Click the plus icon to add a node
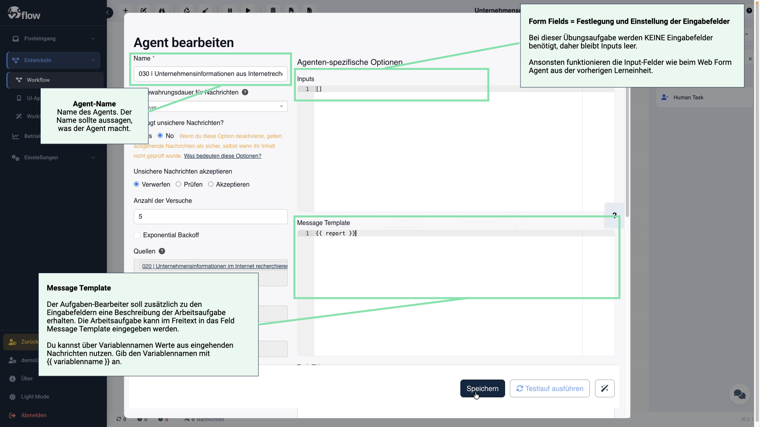Screen dimensions: 760x427 point(125,11)
